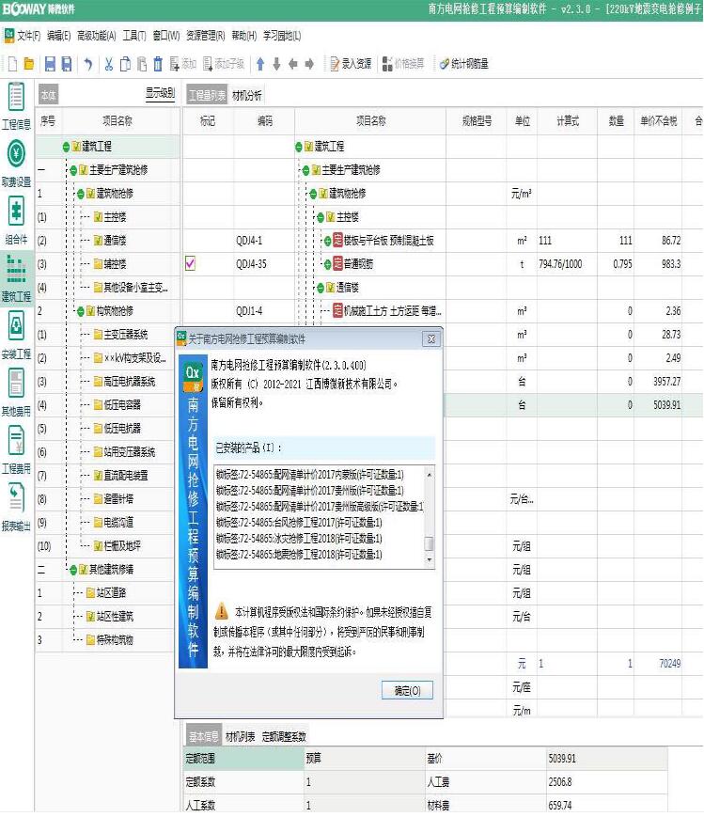Open the 取费设置 sidebar section
This screenshot has height=817, width=704.
pyautogui.click(x=16, y=165)
